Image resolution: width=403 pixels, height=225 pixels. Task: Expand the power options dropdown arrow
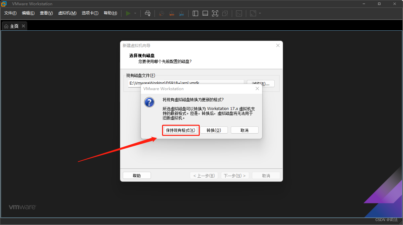[x=135, y=13]
